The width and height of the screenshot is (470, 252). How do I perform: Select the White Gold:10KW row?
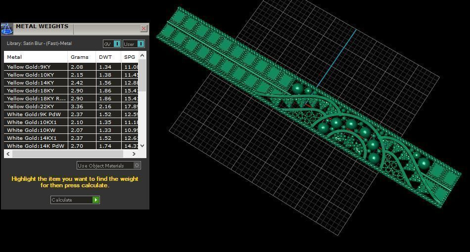(x=71, y=130)
